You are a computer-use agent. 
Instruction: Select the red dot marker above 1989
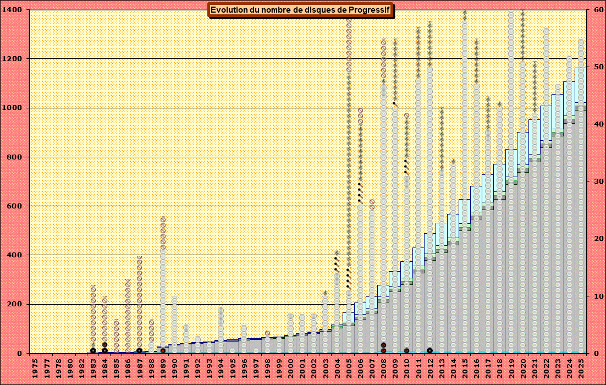pos(163,350)
